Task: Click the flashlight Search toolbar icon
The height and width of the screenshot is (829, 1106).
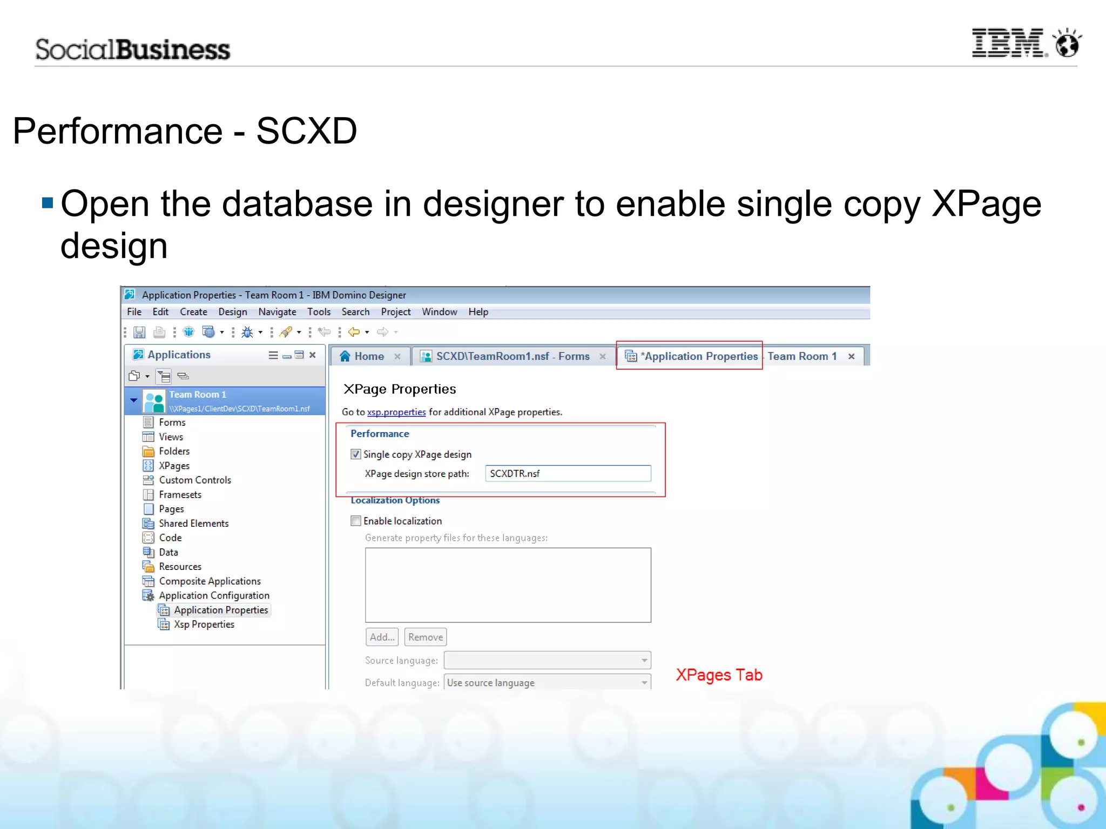Action: click(286, 332)
